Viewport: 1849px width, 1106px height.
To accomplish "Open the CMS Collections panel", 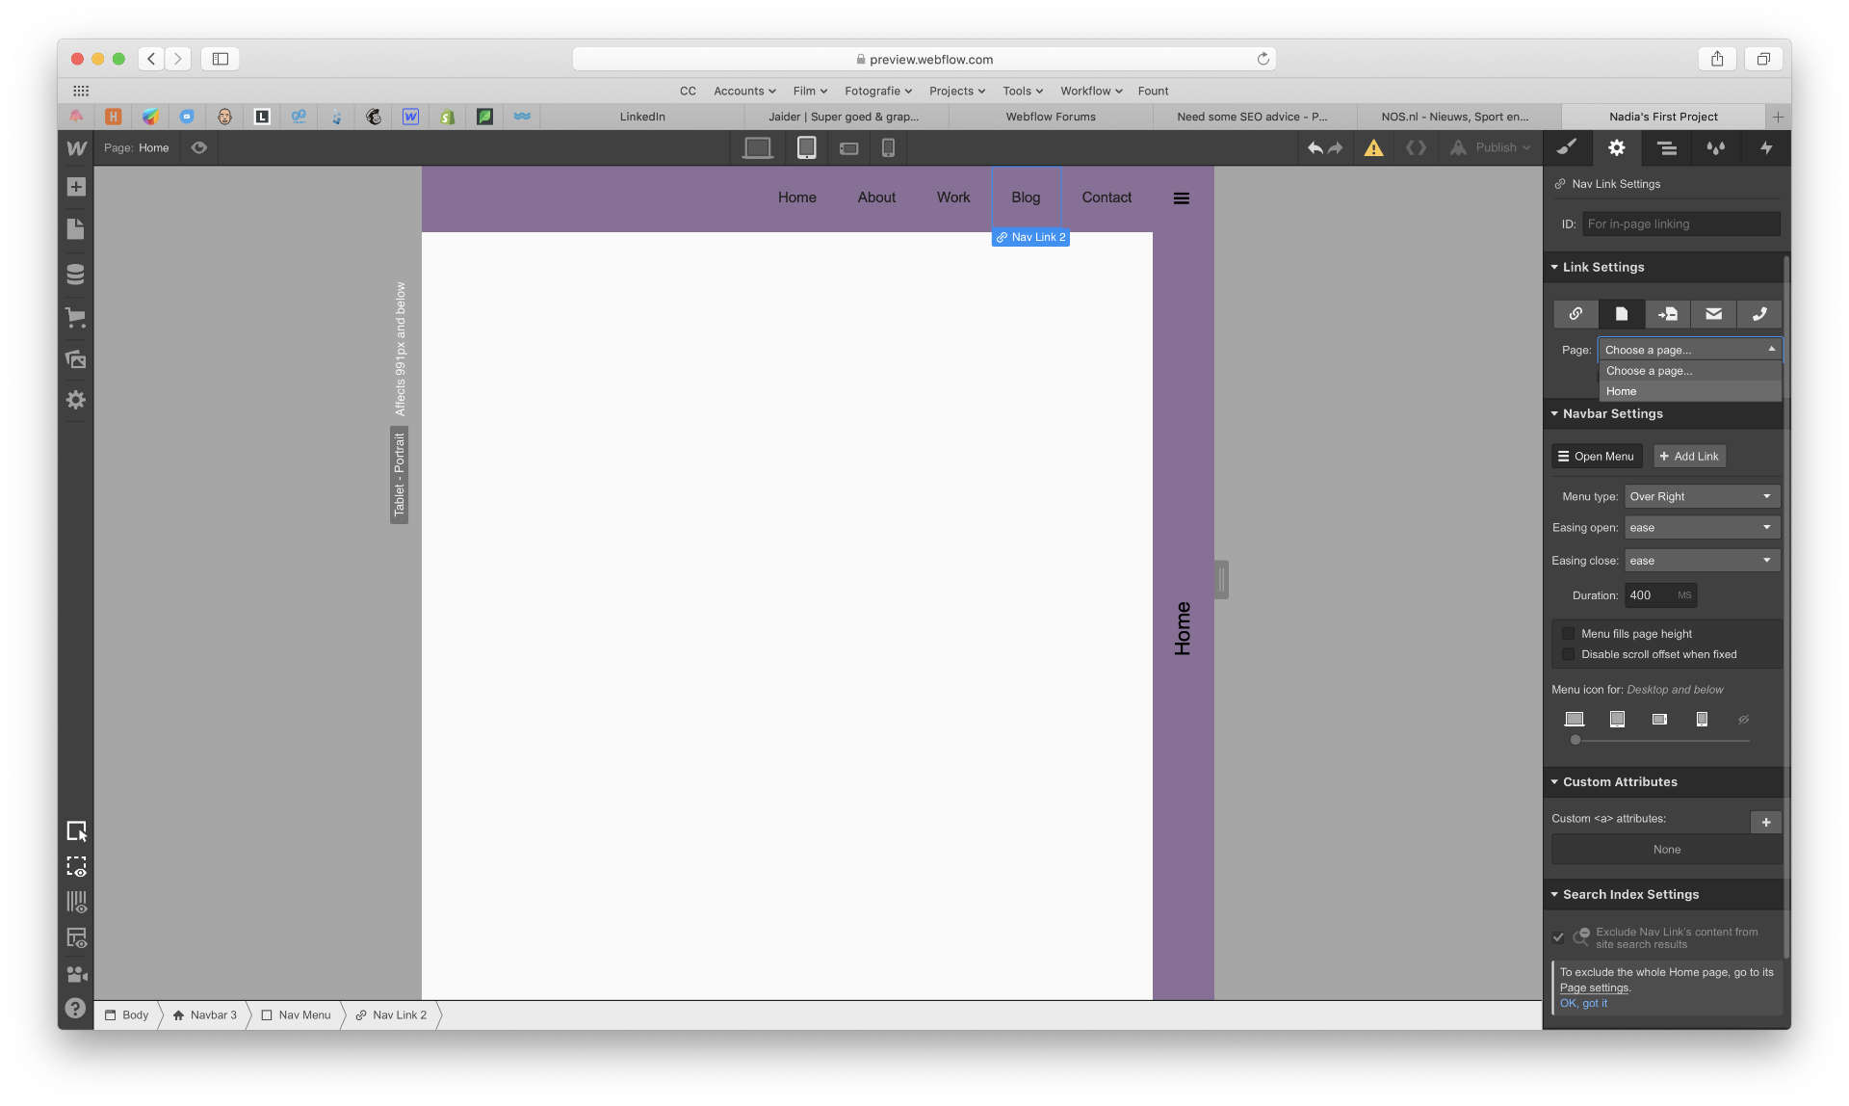I will point(76,274).
